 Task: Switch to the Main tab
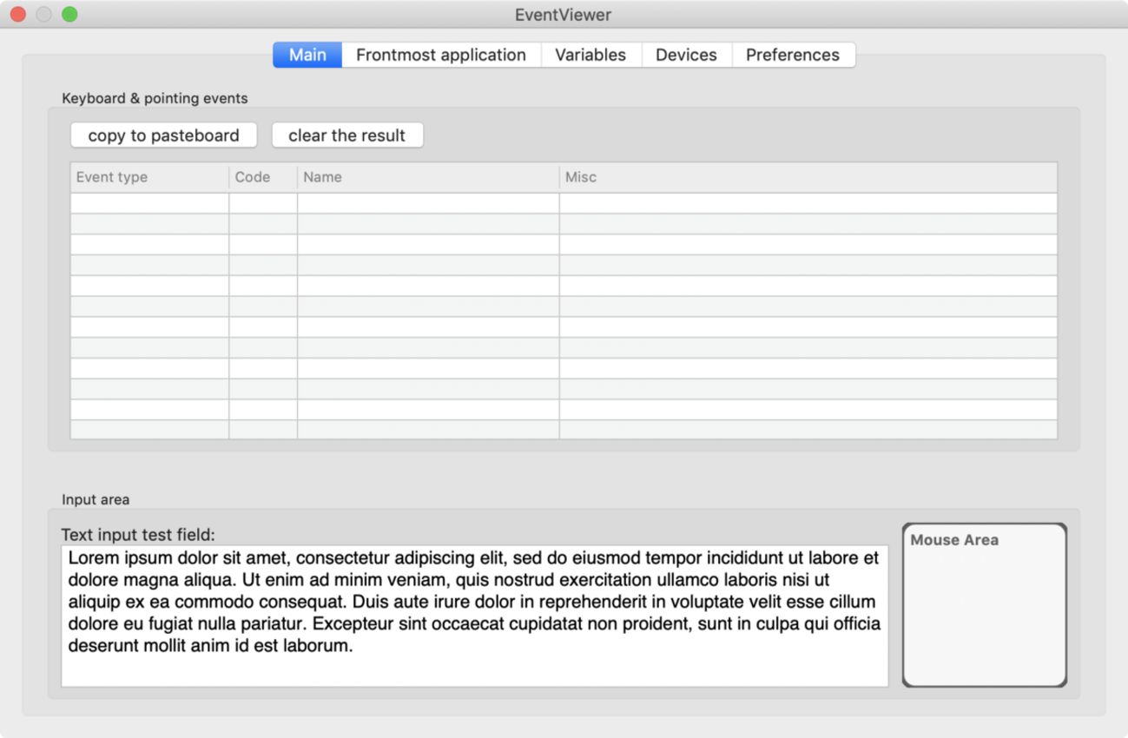coord(307,55)
